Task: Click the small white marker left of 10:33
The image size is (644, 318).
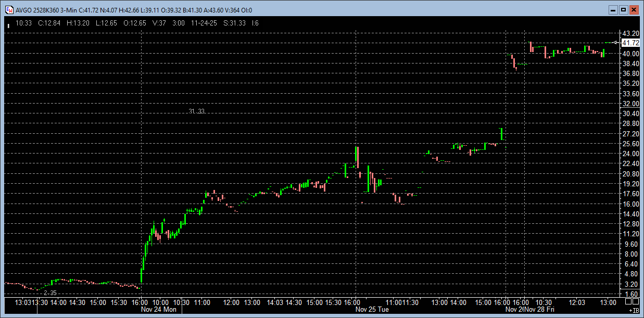Action: 8,24
